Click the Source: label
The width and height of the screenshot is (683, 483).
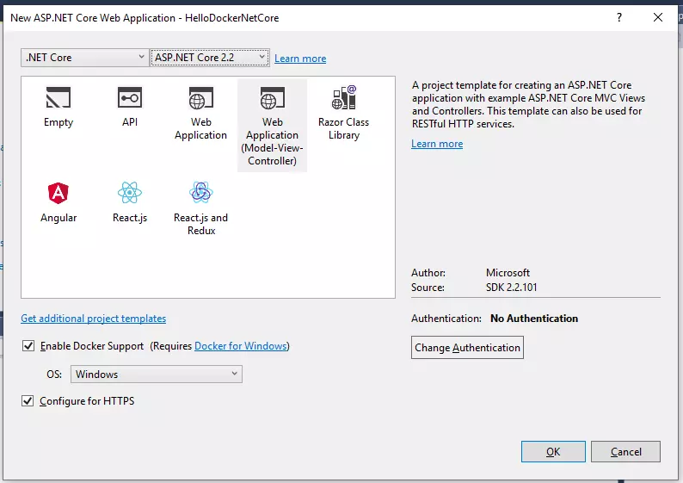click(428, 288)
